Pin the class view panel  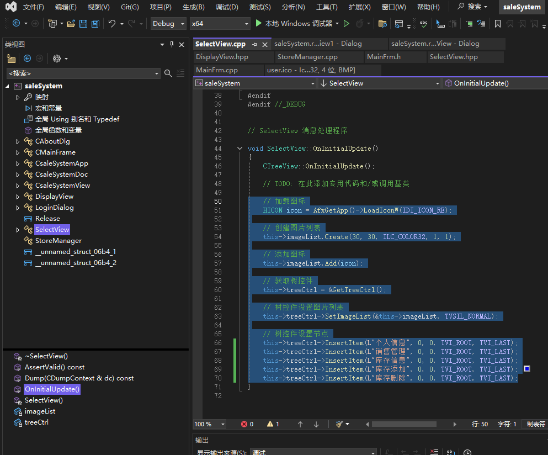pos(172,45)
